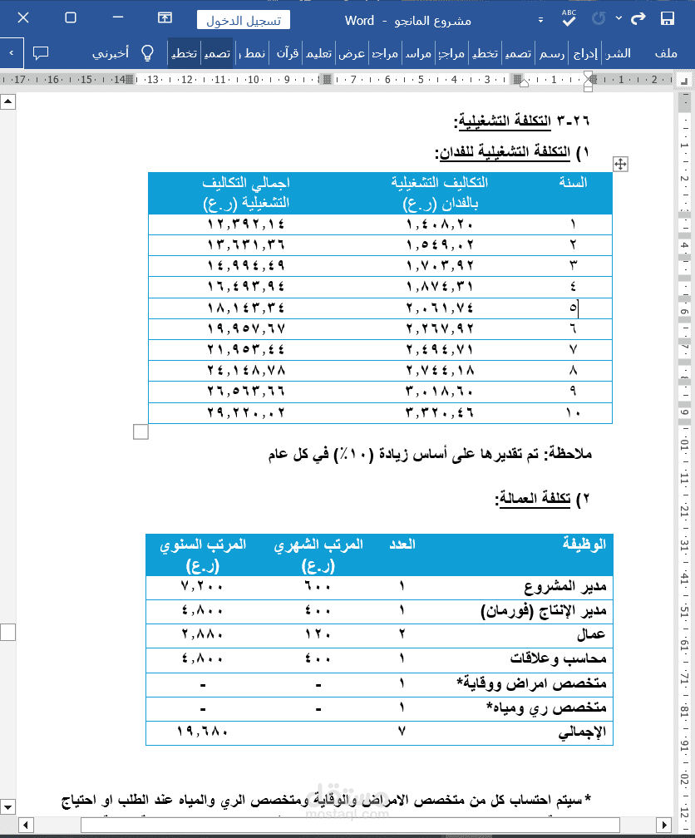Click the hourglass indent marker on the horizontal ruler
Screen dimensions: 695x838
click(x=588, y=83)
